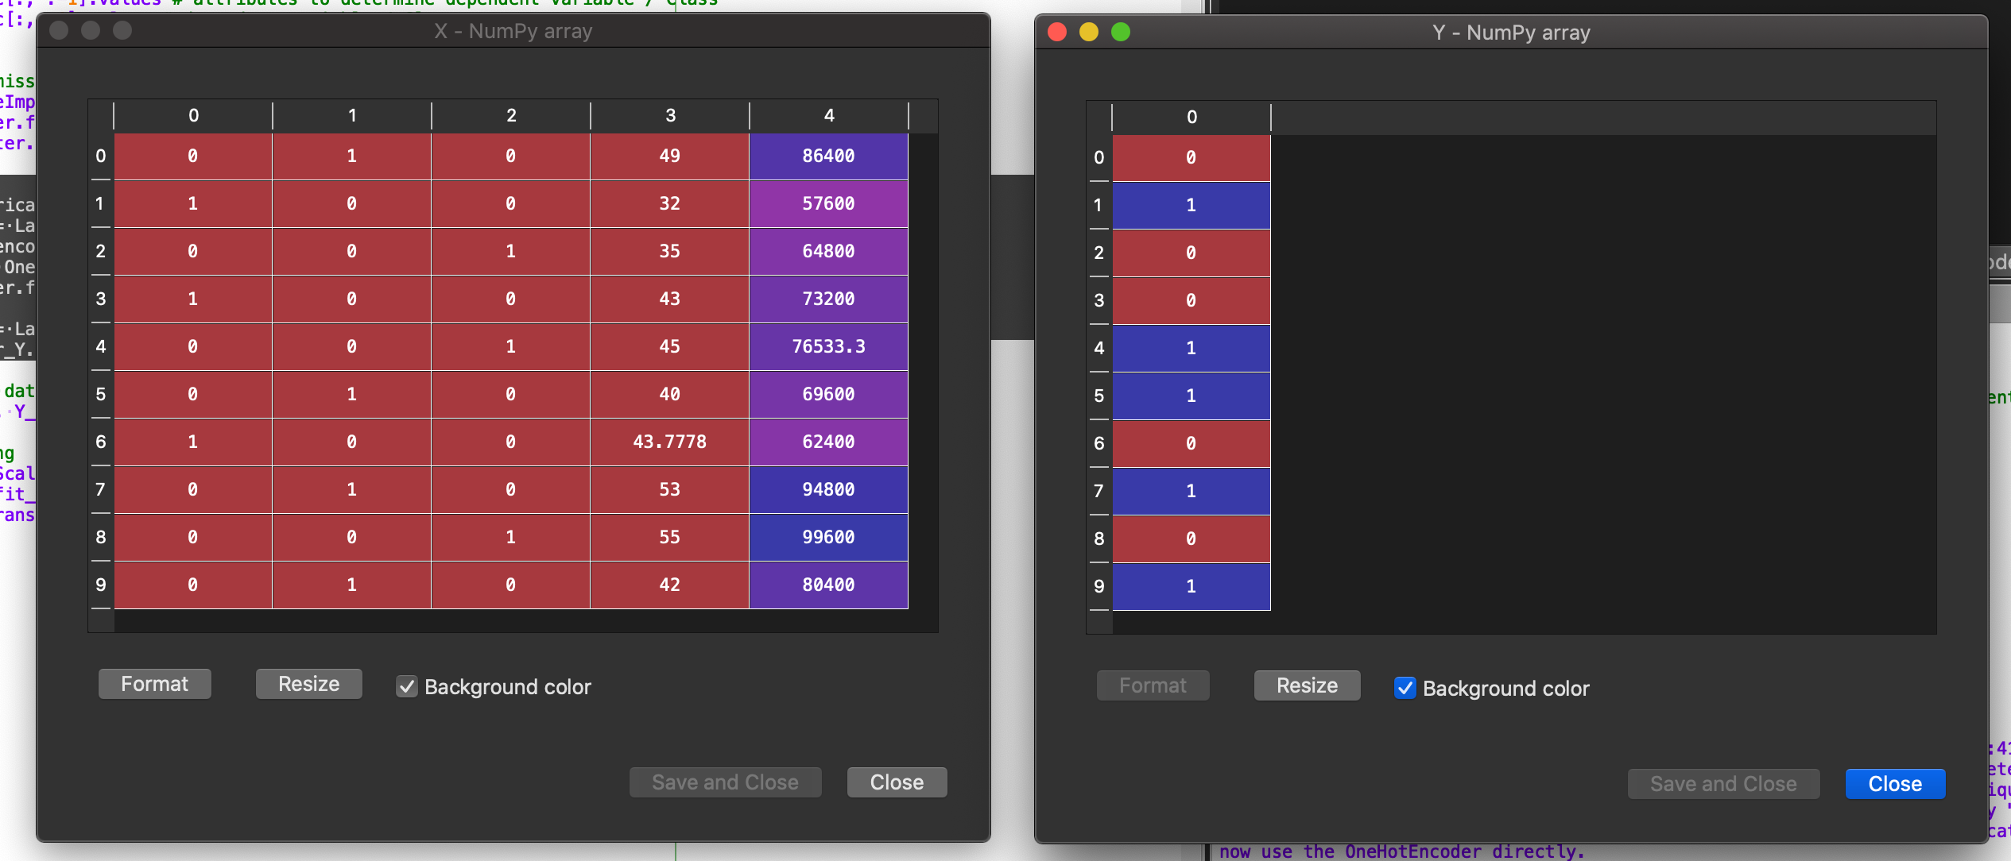Select the cell containing 43.7778
Image resolution: width=2011 pixels, height=861 pixels.
pyautogui.click(x=669, y=442)
